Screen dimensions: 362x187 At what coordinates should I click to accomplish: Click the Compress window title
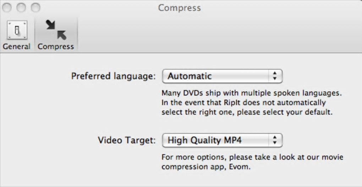pos(179,8)
